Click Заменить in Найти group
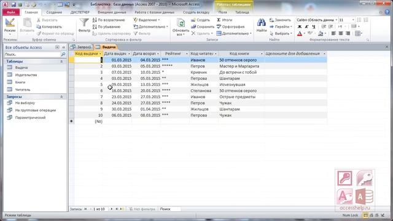This screenshot has width=393, height=221. [280, 20]
